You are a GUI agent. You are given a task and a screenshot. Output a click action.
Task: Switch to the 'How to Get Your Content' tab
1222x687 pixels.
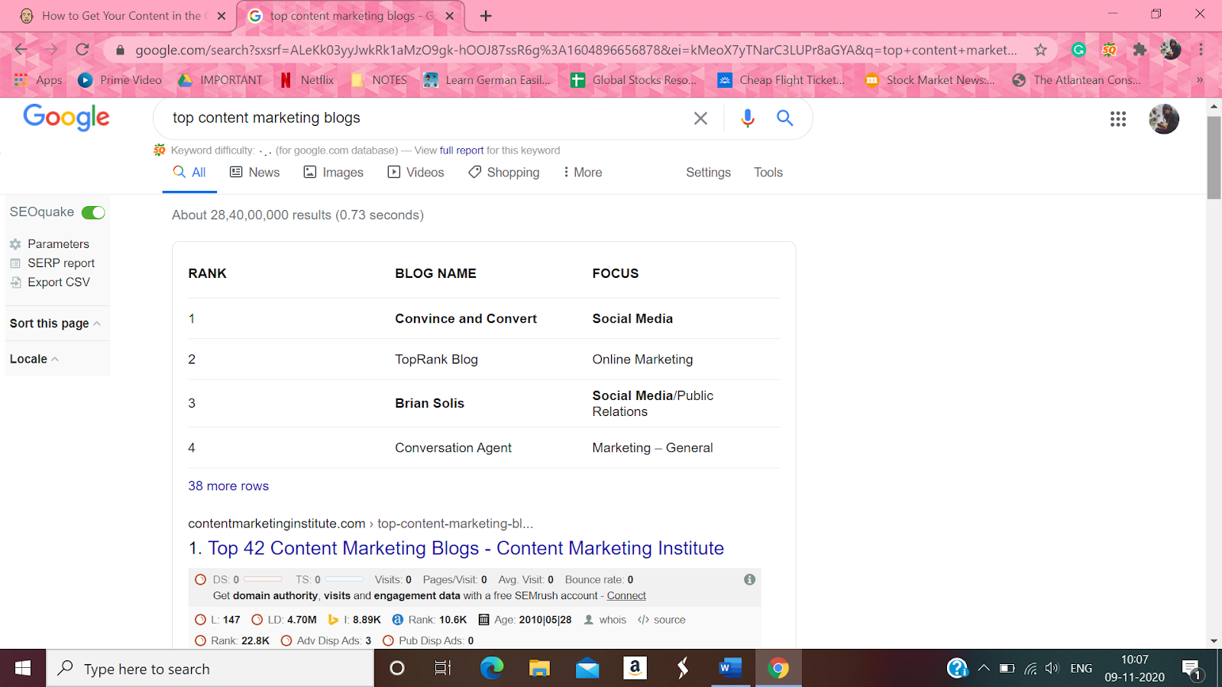tap(122, 15)
